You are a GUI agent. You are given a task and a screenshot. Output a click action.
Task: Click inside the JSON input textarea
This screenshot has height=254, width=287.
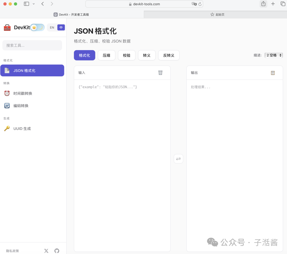click(122, 133)
